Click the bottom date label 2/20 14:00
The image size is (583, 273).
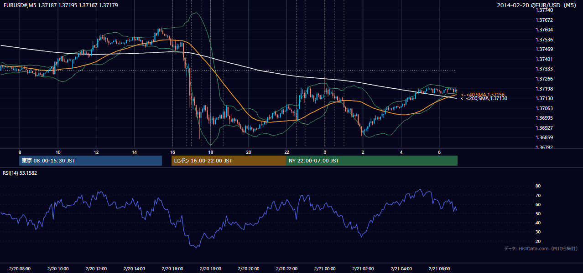click(134, 269)
